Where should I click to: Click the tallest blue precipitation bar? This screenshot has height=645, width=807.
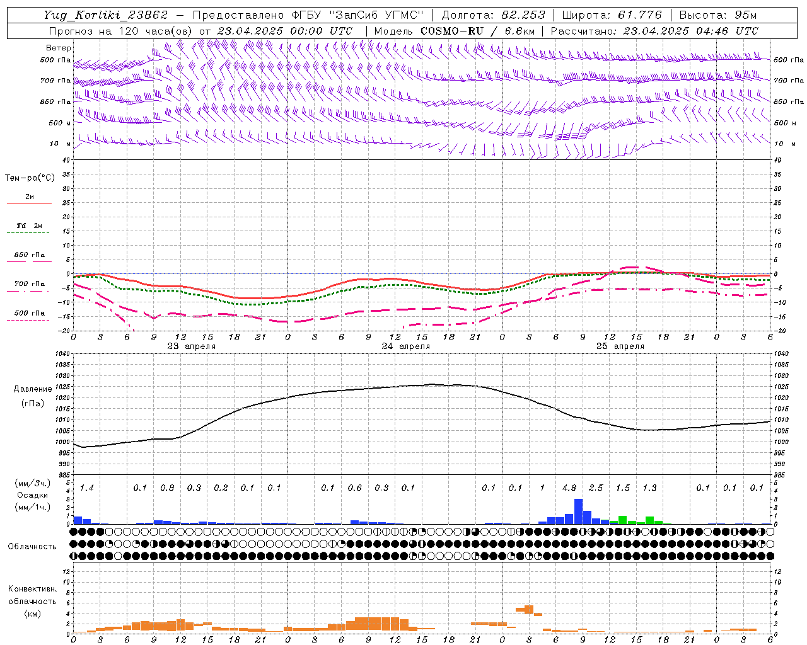pyautogui.click(x=578, y=511)
